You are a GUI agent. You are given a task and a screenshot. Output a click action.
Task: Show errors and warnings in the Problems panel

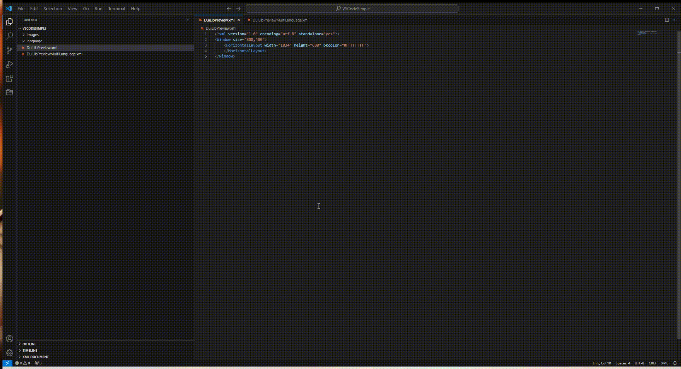tap(23, 363)
